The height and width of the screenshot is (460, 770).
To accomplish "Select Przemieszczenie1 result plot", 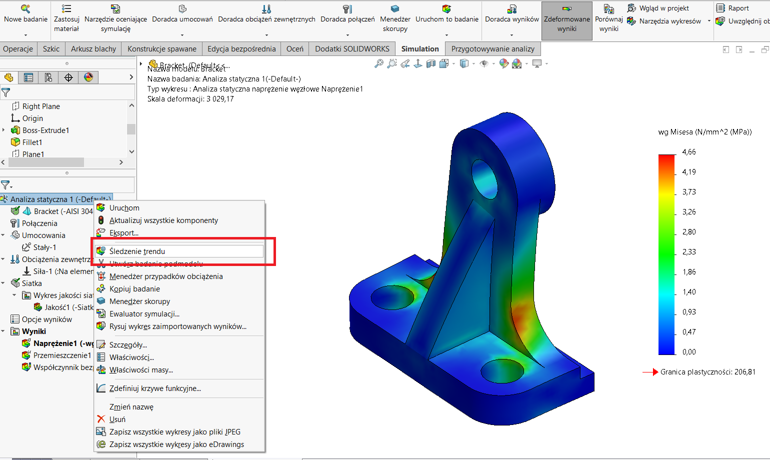I will coord(57,355).
